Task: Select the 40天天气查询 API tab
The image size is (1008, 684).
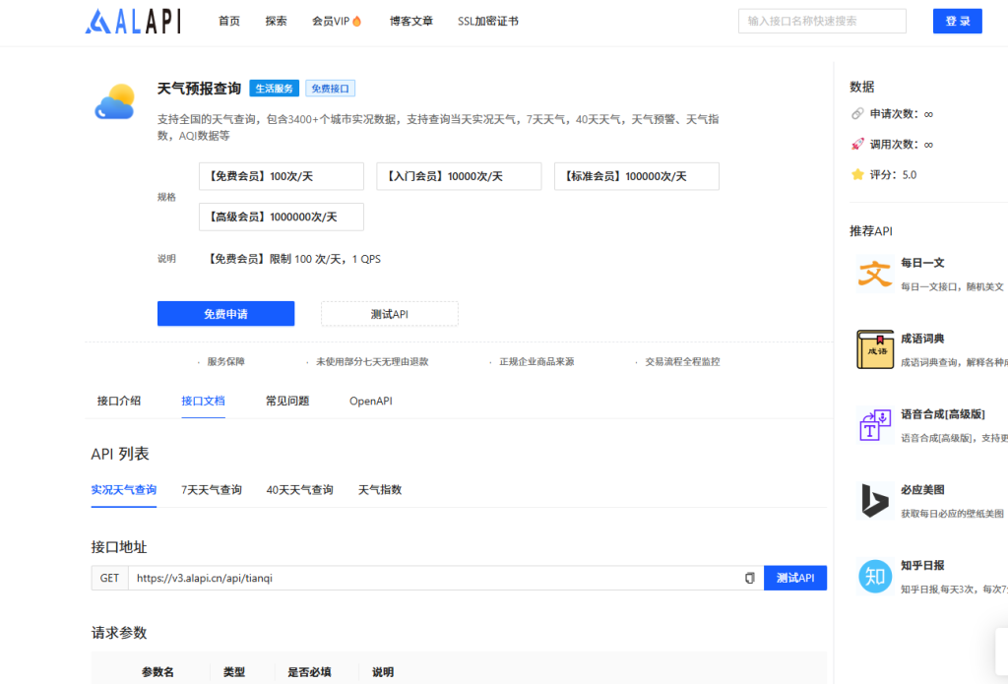Action: tap(299, 490)
